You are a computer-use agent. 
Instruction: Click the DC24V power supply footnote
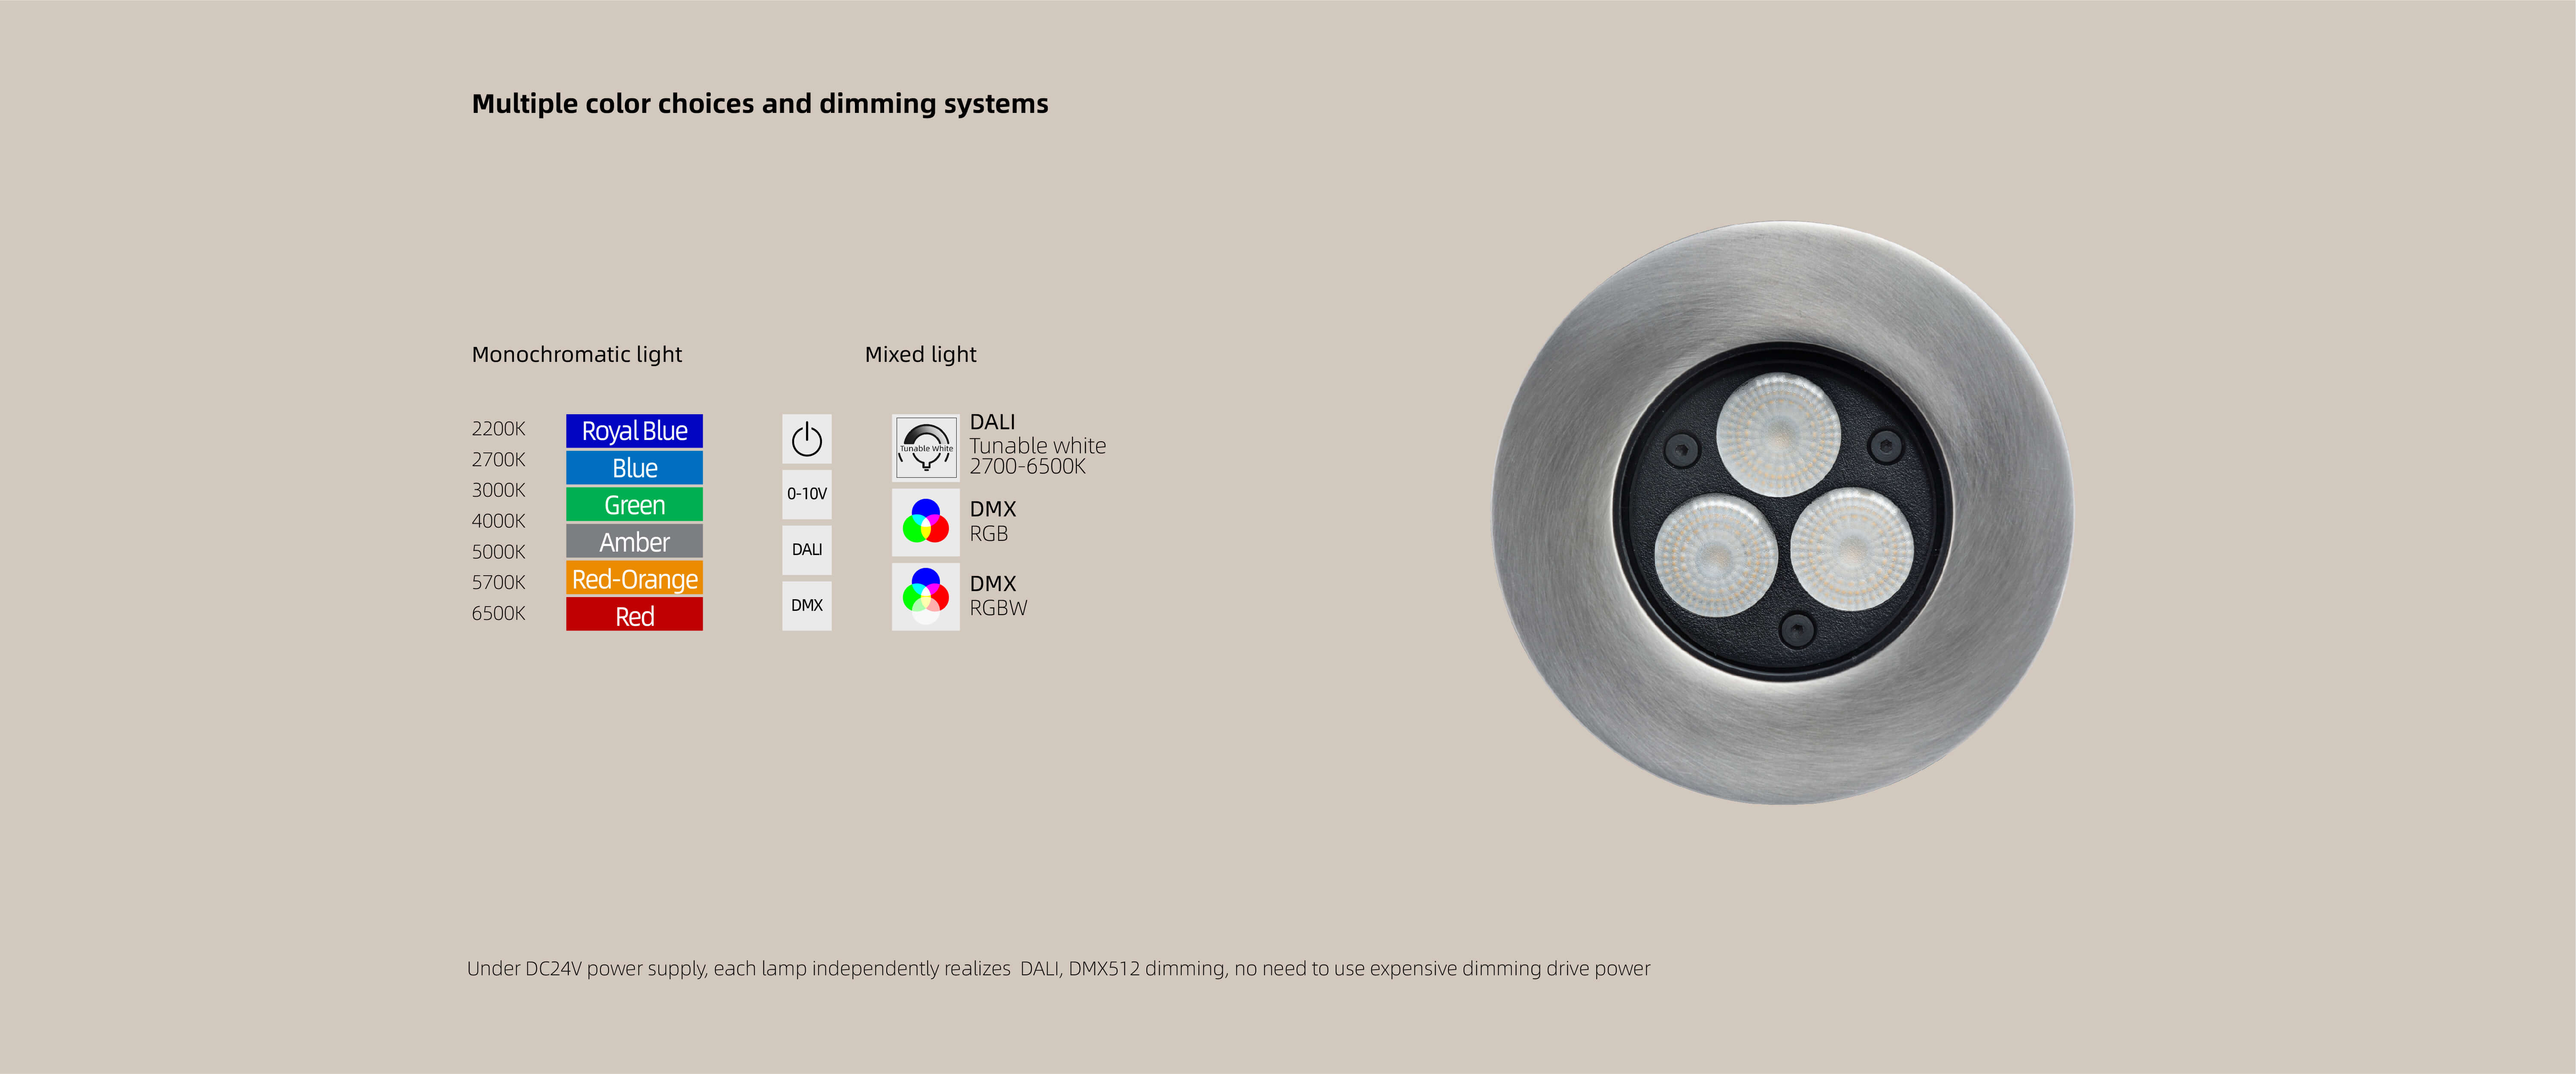click(1058, 969)
